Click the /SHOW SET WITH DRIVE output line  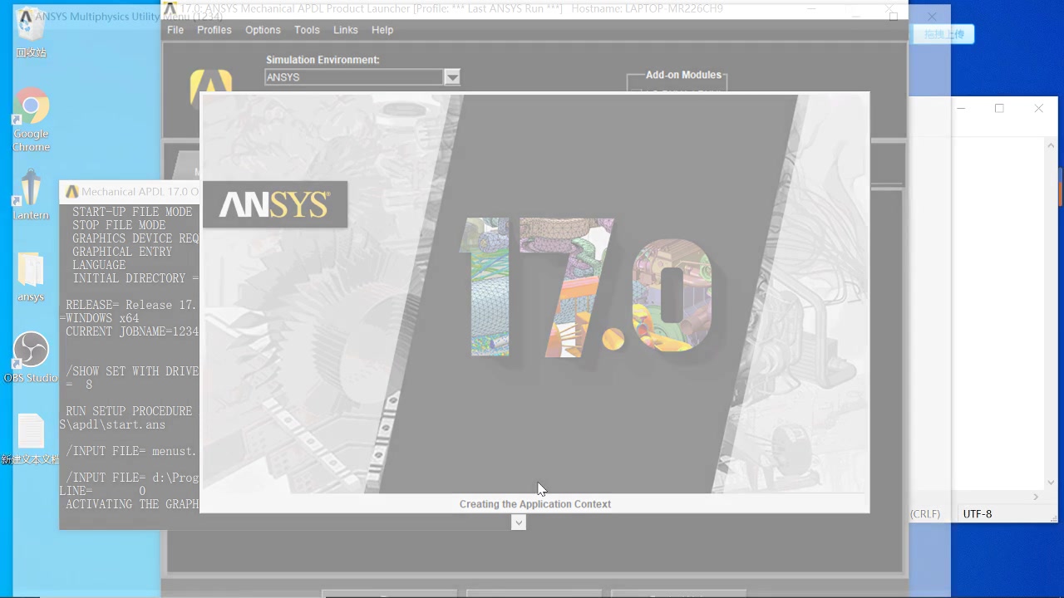click(132, 371)
